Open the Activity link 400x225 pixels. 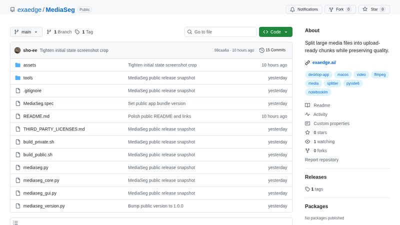[x=316, y=114]
